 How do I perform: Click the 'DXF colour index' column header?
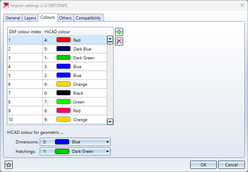(25, 32)
